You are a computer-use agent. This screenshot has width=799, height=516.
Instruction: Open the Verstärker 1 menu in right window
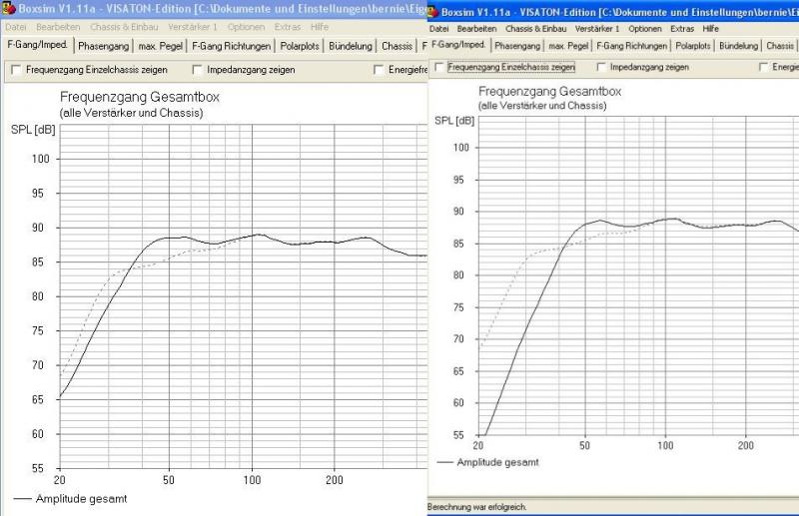(x=598, y=29)
